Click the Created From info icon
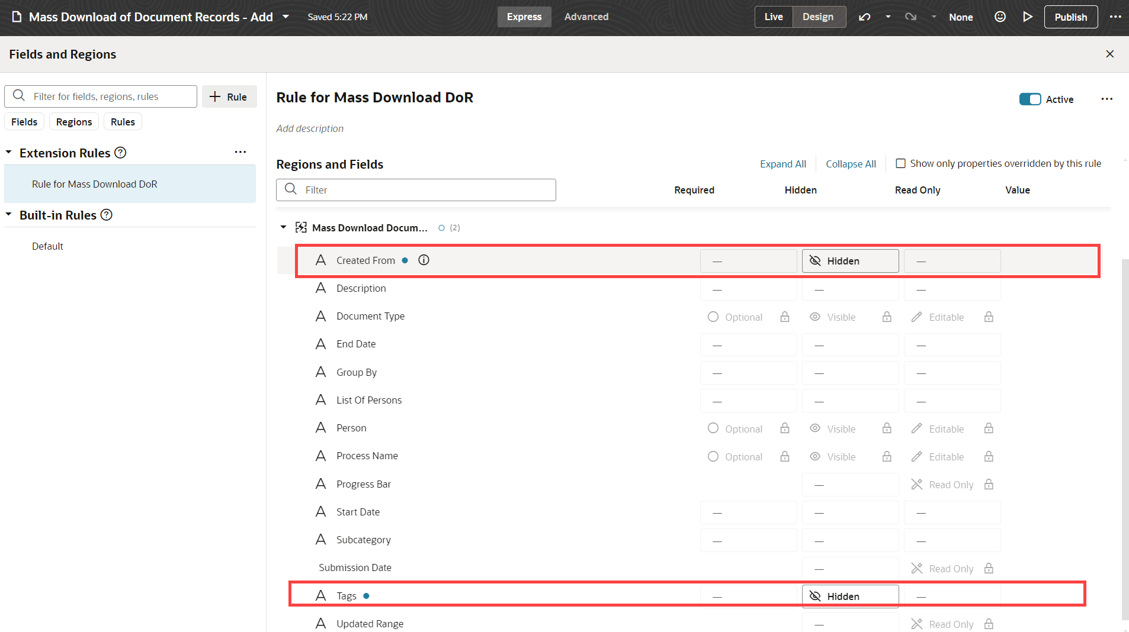The image size is (1129, 632). click(424, 260)
